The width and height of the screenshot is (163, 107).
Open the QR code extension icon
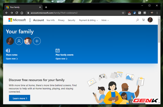pos(140,13)
